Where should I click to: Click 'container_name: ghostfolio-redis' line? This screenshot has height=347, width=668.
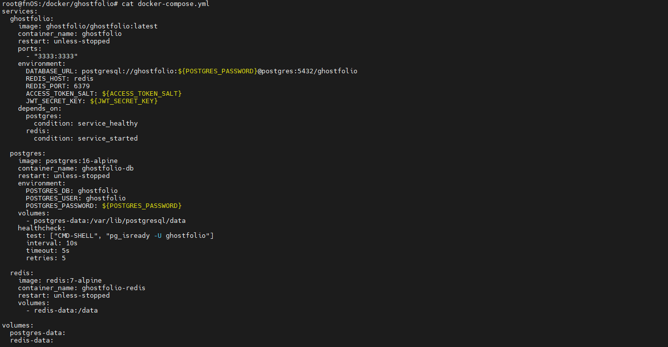pos(82,288)
